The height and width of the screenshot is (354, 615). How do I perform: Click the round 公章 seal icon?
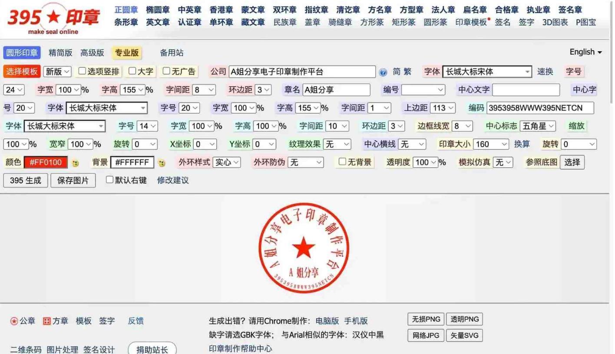[14, 321]
